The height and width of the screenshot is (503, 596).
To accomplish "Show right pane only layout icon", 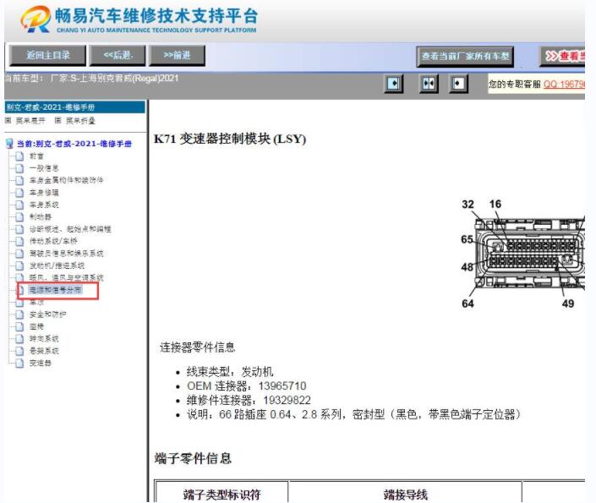I will 458,83.
